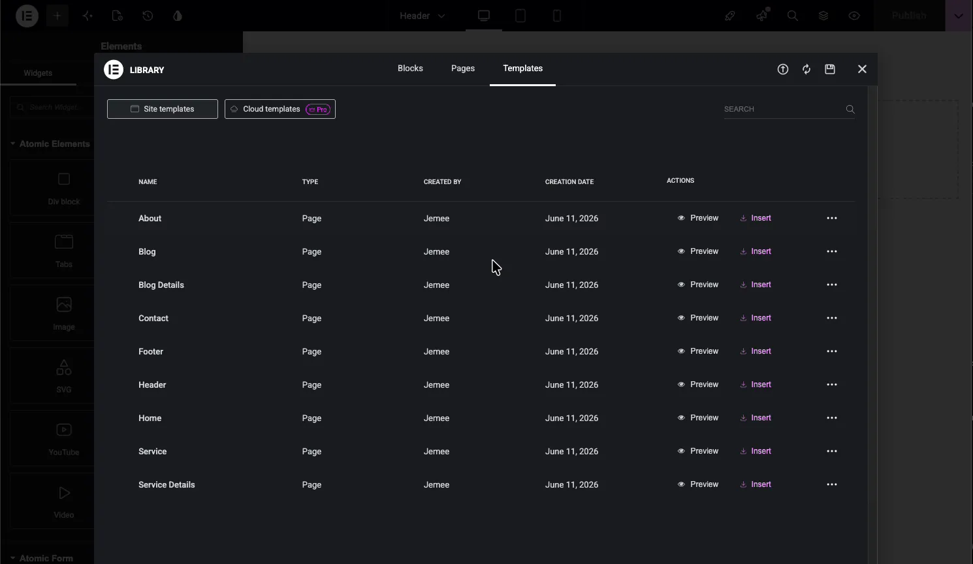Viewport: 973px width, 564px height.
Task: Insert the Service template
Action: pos(756,451)
